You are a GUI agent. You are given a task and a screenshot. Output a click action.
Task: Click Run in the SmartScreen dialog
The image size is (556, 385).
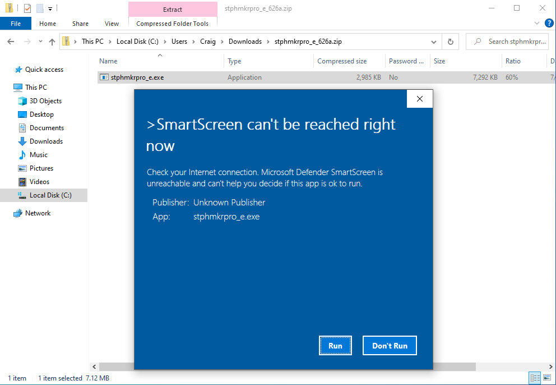tap(335, 346)
